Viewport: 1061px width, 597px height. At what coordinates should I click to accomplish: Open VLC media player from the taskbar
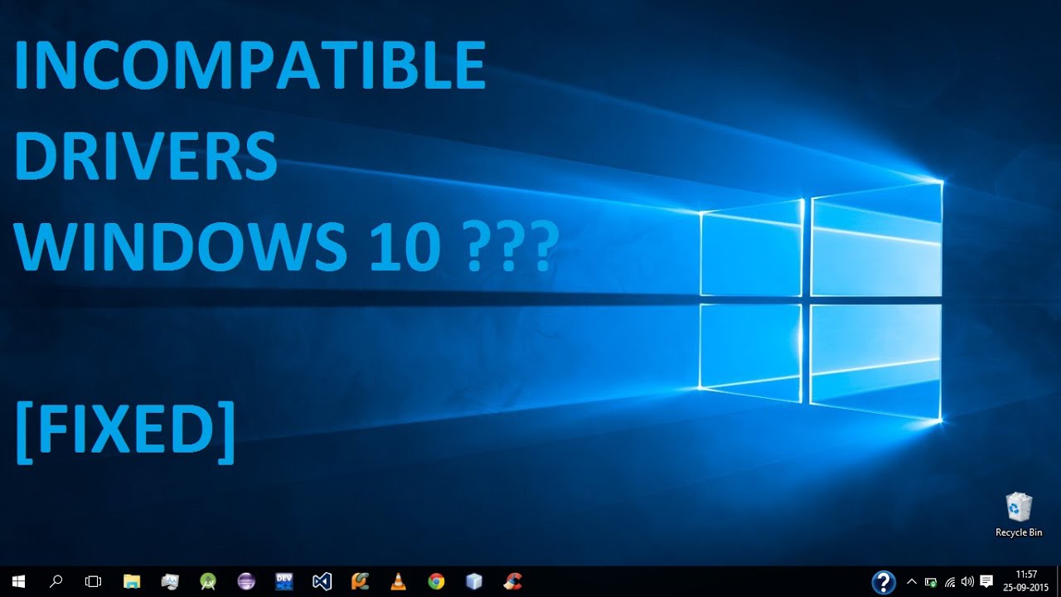pyautogui.click(x=399, y=581)
